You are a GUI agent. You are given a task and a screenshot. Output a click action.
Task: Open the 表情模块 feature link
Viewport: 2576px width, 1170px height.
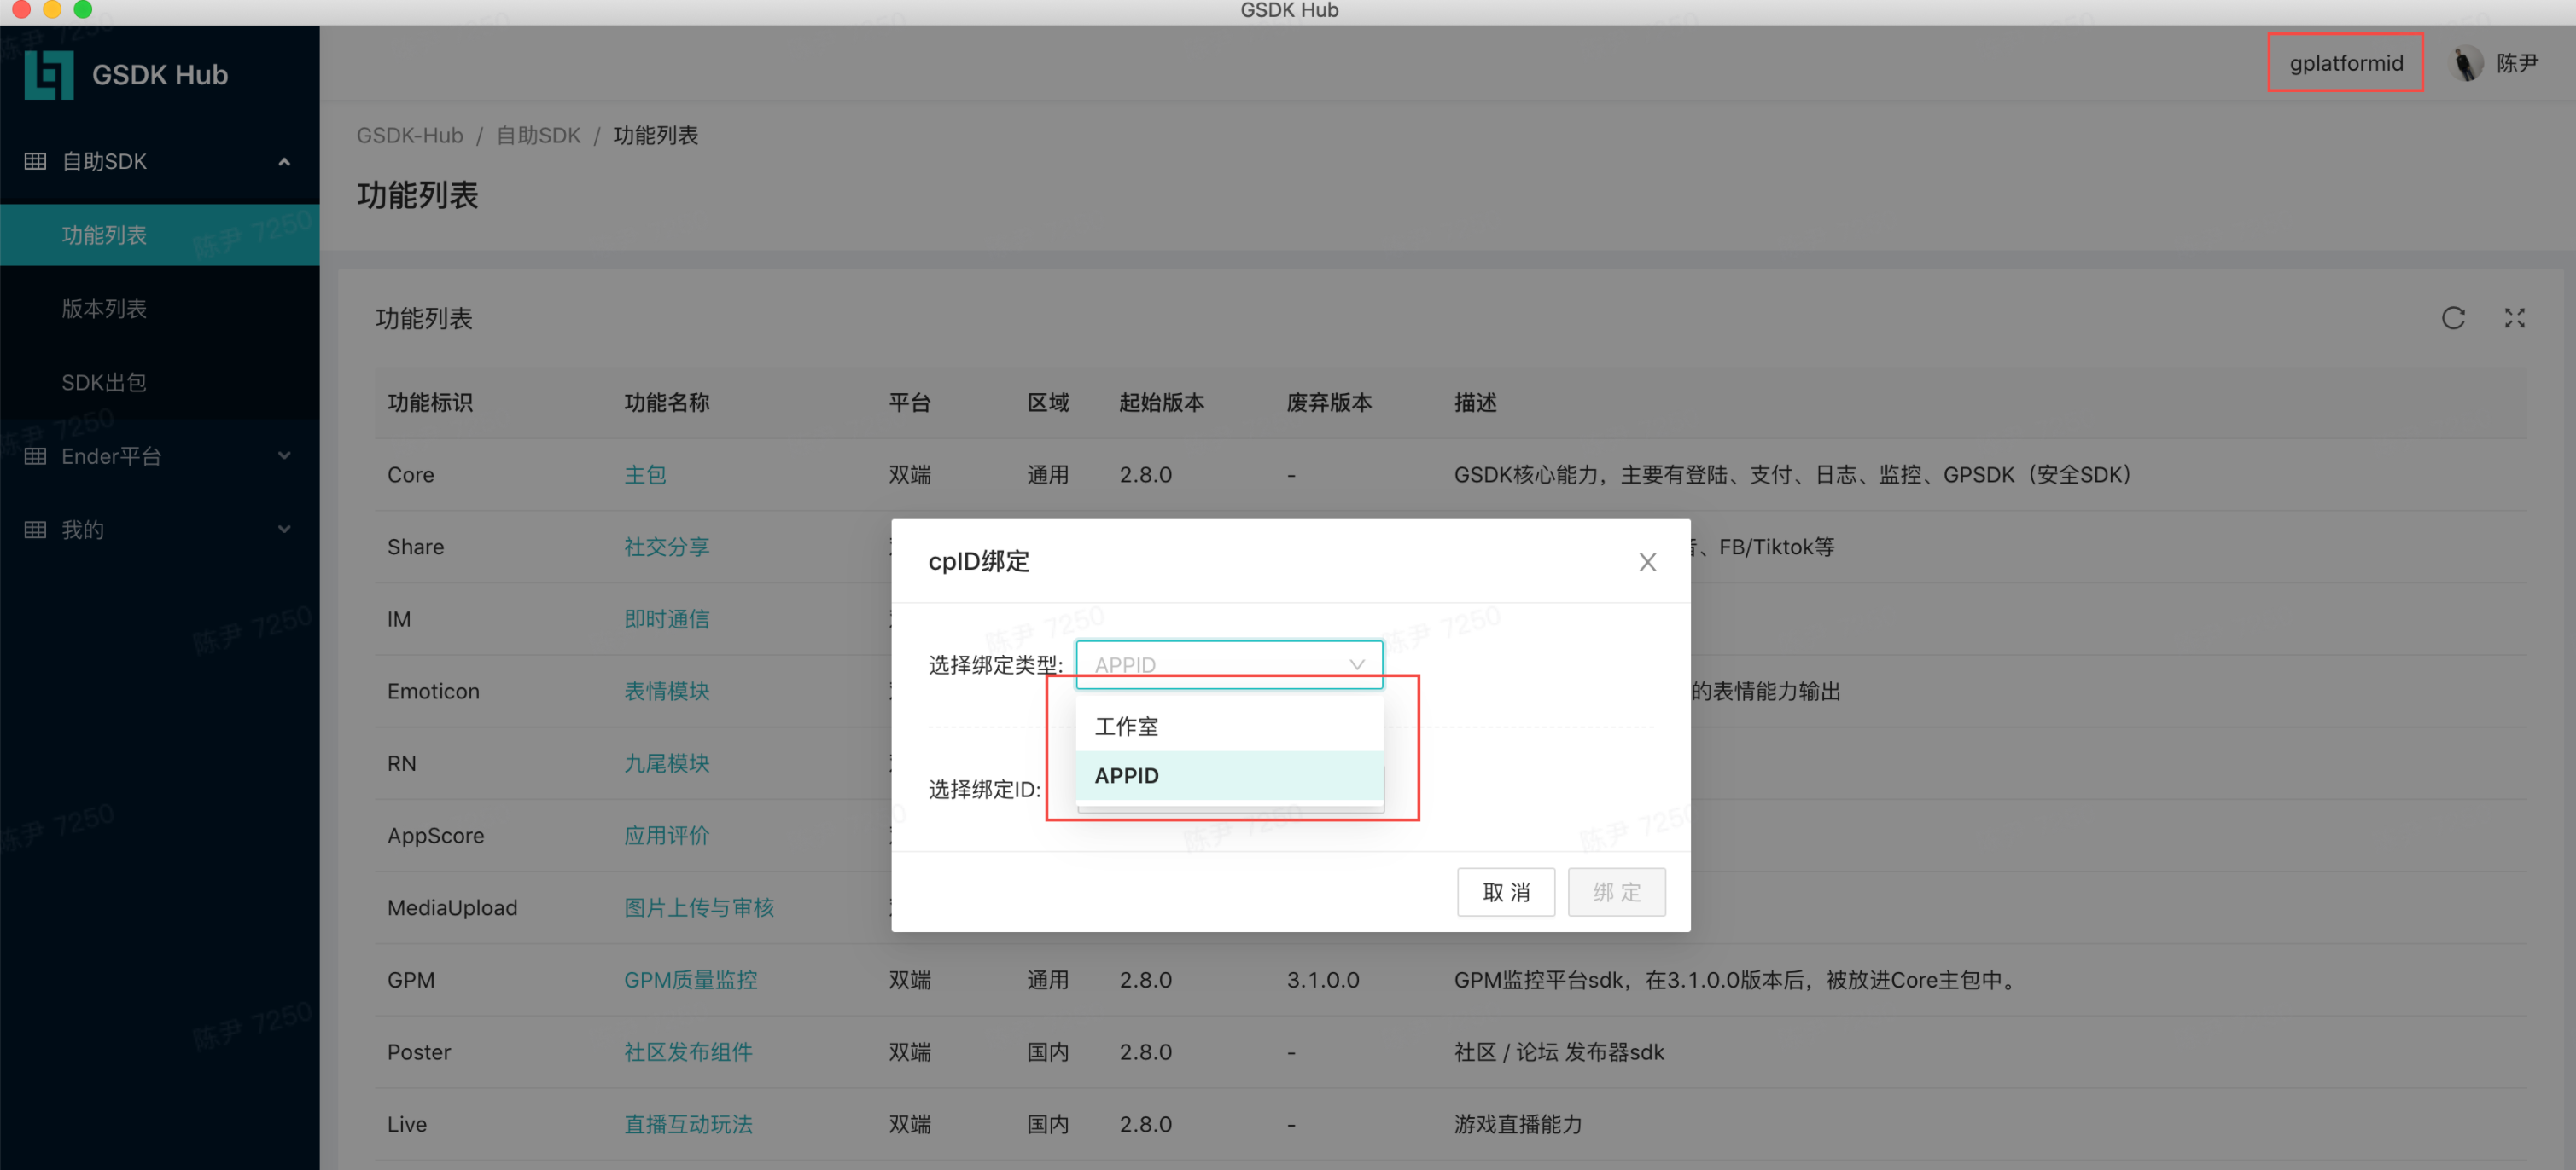(666, 691)
